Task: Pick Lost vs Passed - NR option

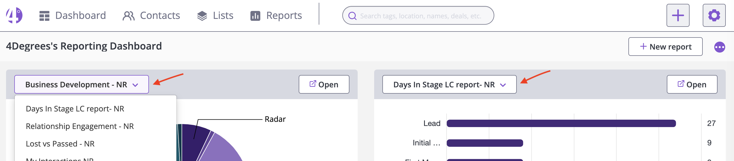Action: 95,144
